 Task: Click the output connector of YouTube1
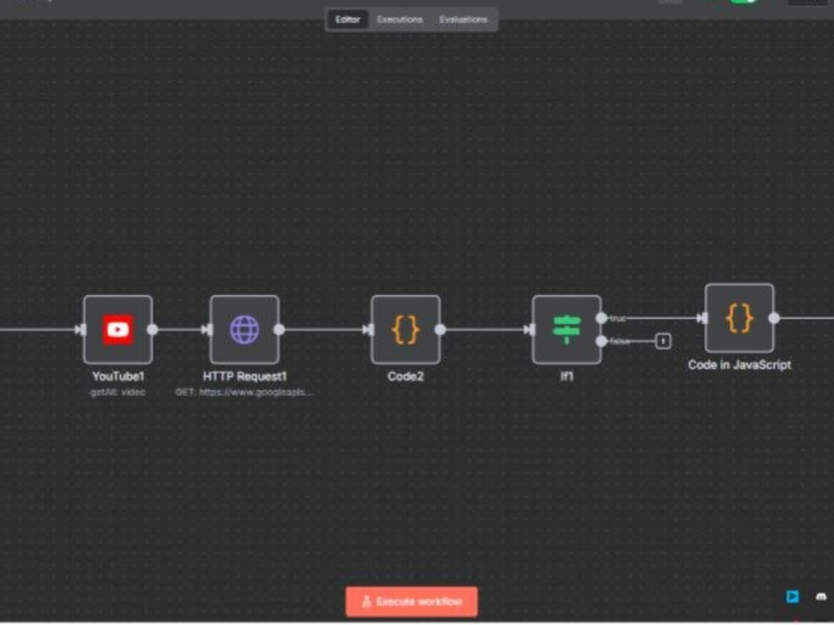click(x=152, y=329)
